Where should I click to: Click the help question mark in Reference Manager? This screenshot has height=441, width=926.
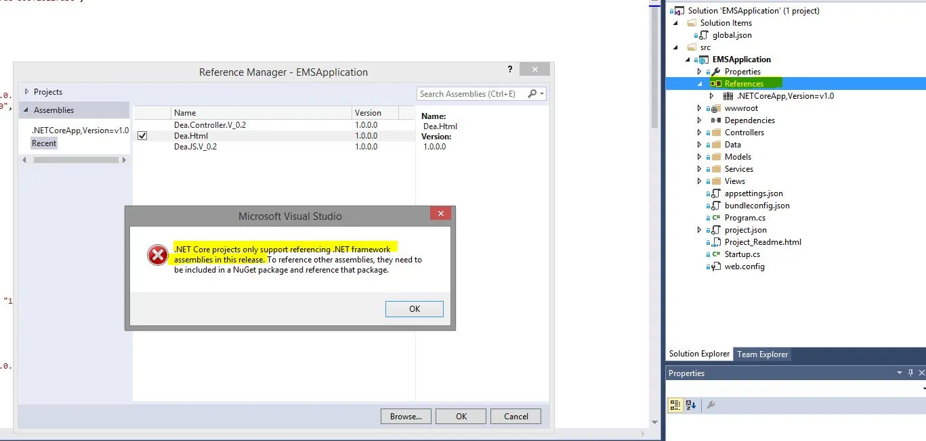click(510, 69)
